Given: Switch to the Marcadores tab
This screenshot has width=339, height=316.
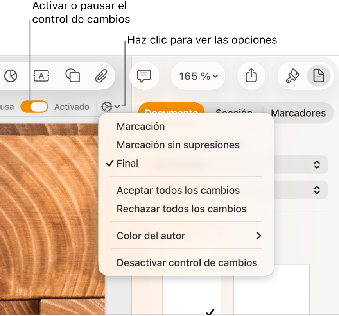Looking at the screenshot, I should (x=298, y=113).
